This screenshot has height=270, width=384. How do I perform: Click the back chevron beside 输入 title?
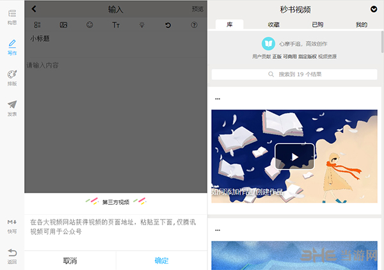tap(34, 9)
